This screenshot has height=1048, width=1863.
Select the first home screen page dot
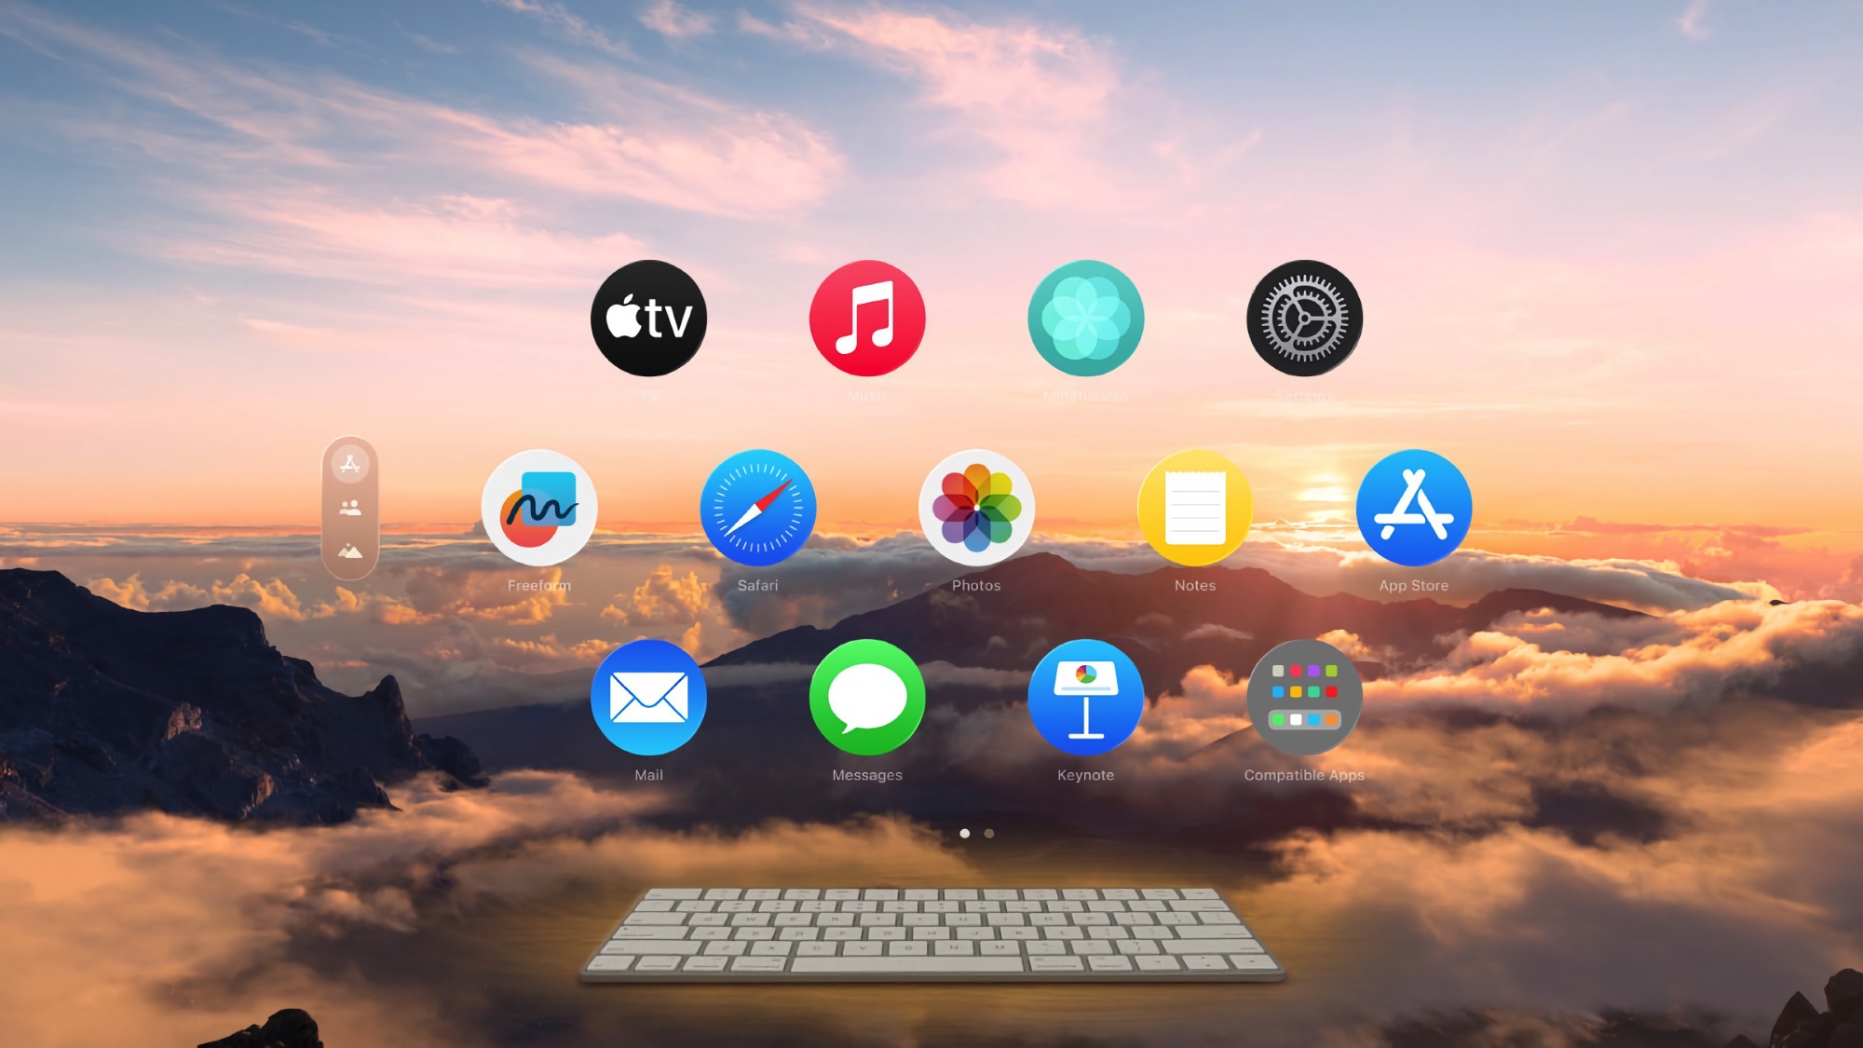[963, 833]
